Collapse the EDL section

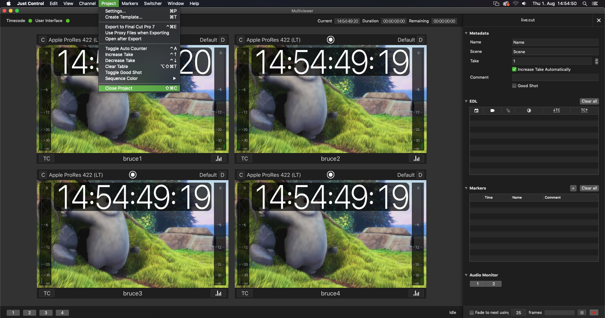pyautogui.click(x=466, y=101)
